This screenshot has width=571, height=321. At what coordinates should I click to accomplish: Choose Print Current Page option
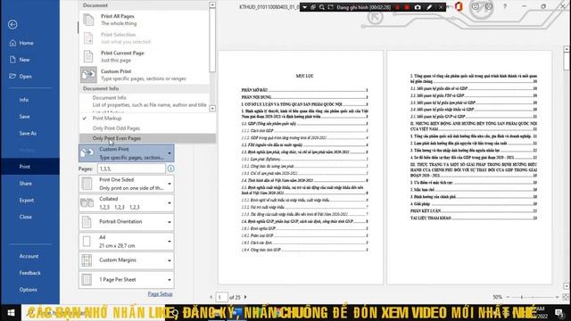pyautogui.click(x=145, y=56)
